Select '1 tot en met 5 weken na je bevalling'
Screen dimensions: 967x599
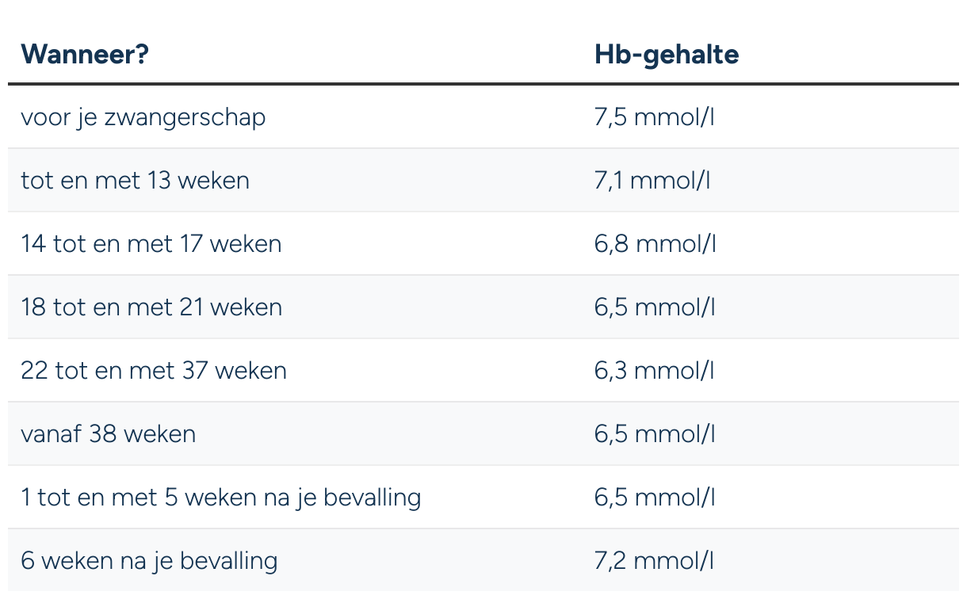tap(221, 498)
